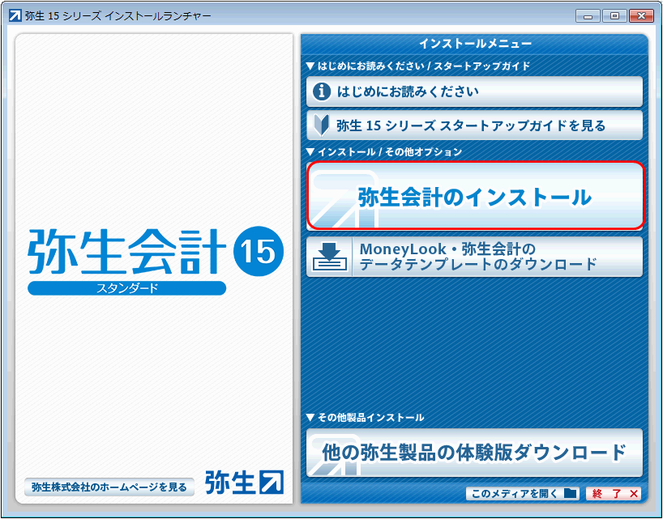Click the window title 弥生 15 シリーズ インストールランチャー
This screenshot has height=519, width=663.
[118, 16]
